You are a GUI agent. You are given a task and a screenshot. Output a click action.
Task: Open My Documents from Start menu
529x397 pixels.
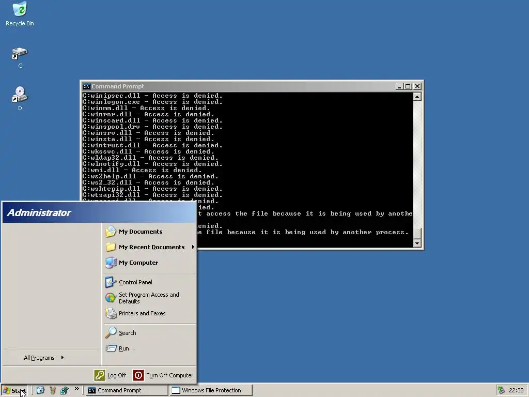click(x=149, y=232)
